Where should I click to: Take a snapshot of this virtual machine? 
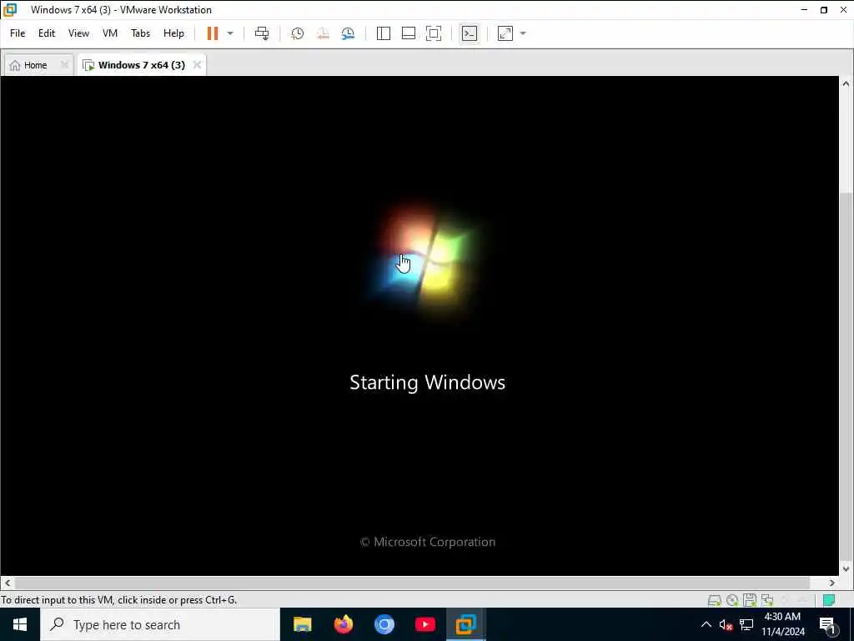point(298,33)
